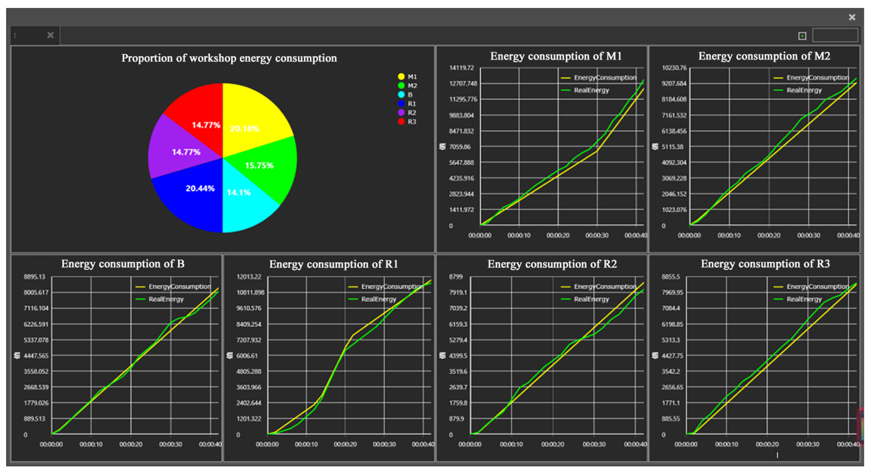Select the cyan B legend marker
Image resolution: width=872 pixels, height=476 pixels.
(401, 95)
